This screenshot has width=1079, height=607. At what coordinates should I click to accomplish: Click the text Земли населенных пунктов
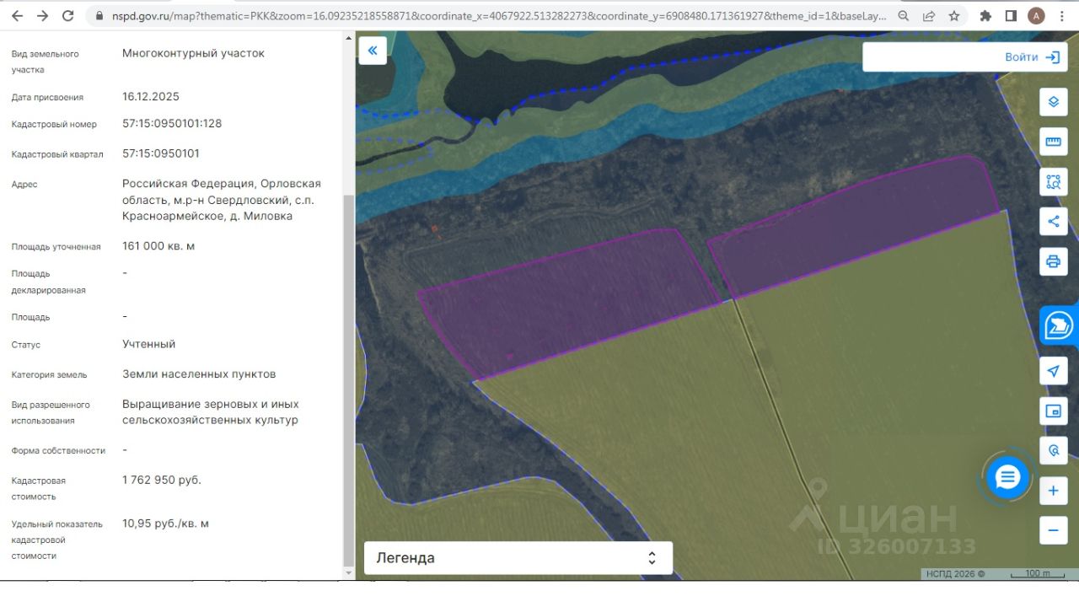(x=199, y=374)
